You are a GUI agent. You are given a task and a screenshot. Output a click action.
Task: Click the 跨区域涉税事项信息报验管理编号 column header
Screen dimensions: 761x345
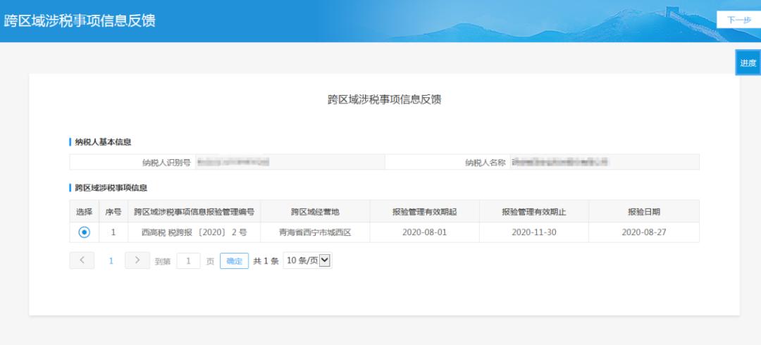coord(194,211)
